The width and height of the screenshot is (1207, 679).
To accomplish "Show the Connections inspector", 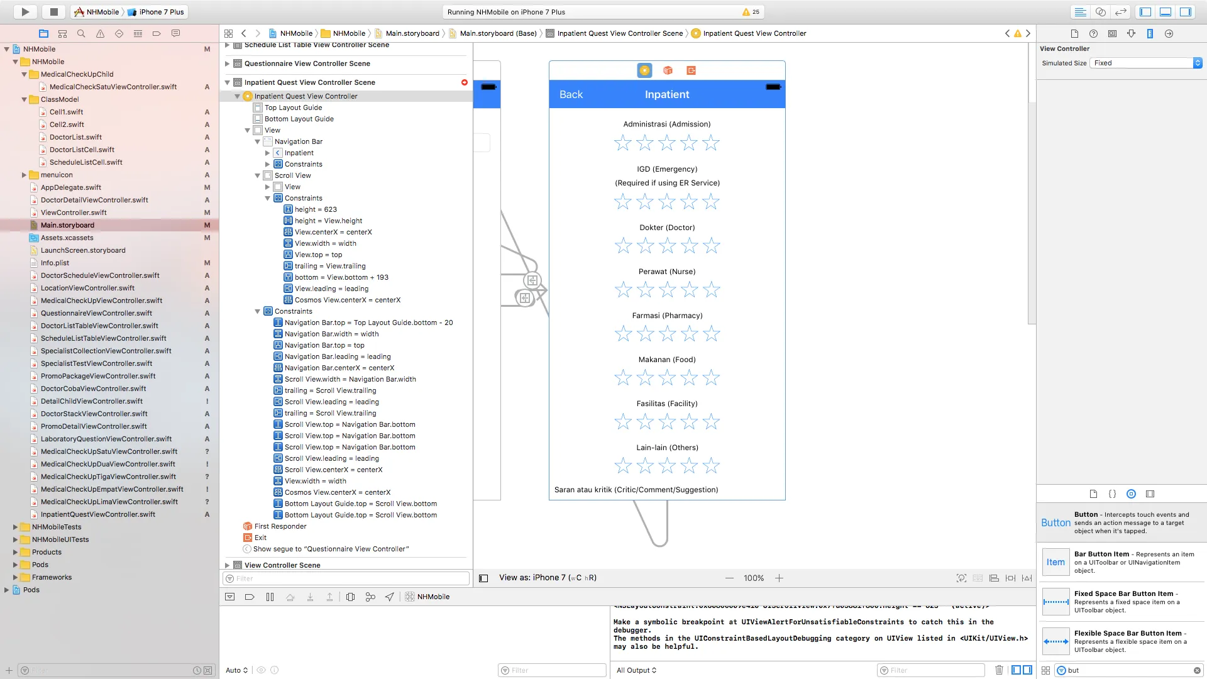I will (x=1169, y=33).
